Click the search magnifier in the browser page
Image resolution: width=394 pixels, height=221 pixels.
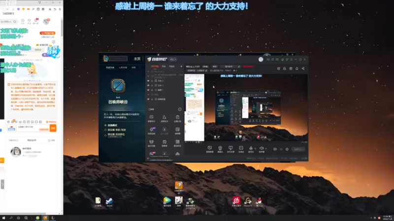coord(15,22)
